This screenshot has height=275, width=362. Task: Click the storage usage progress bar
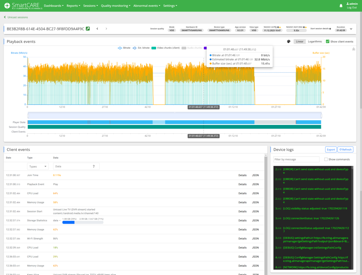[x=83, y=222]
